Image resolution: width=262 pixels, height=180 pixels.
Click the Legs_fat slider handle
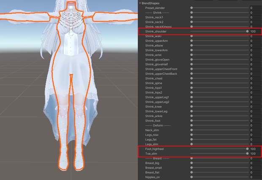[191, 140]
